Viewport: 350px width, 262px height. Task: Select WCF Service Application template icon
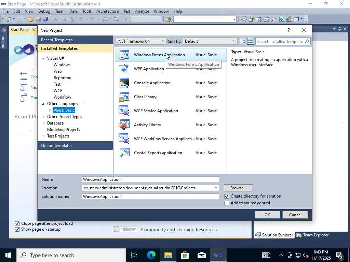pos(124,111)
